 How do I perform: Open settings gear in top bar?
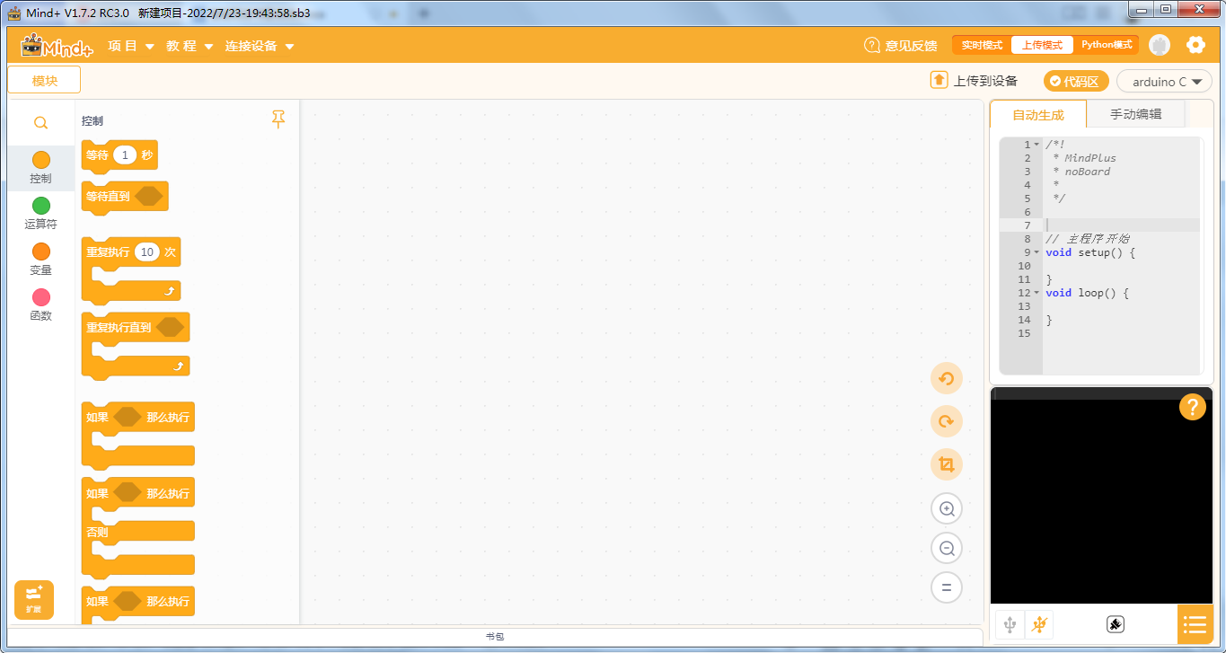click(x=1195, y=45)
